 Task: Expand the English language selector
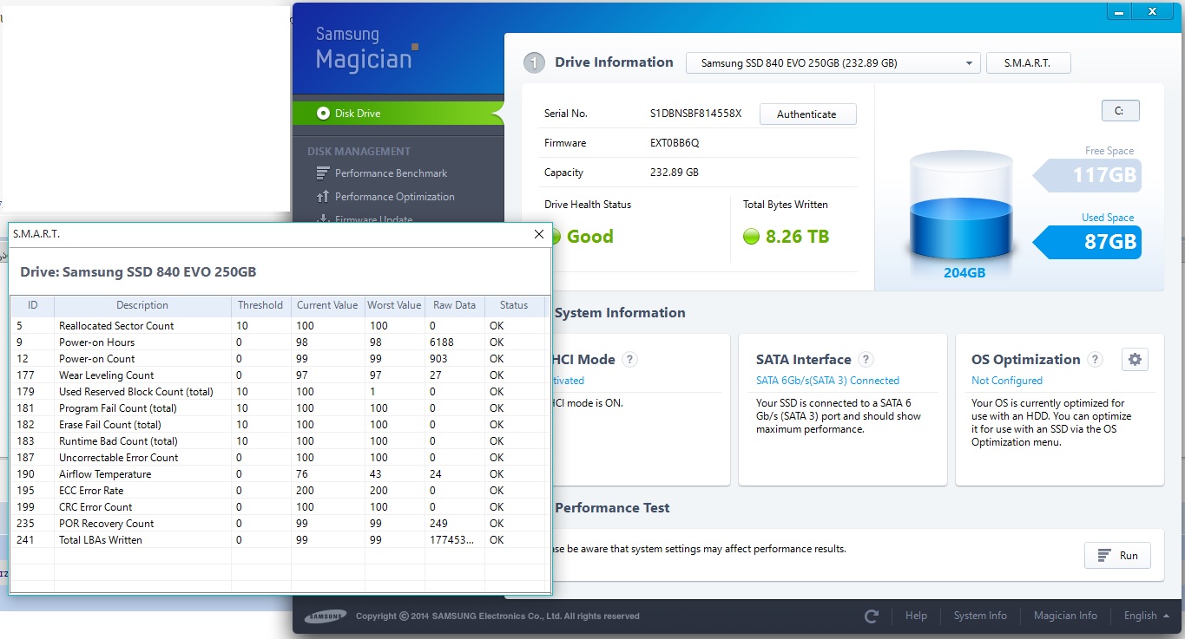(1147, 616)
